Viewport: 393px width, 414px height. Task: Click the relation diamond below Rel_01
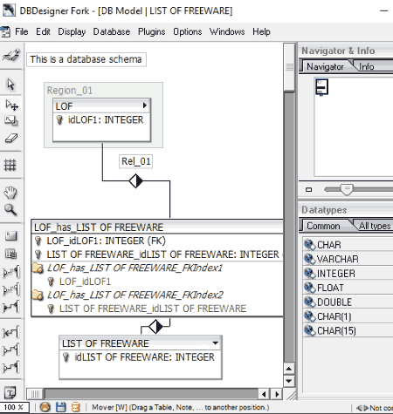tap(135, 180)
